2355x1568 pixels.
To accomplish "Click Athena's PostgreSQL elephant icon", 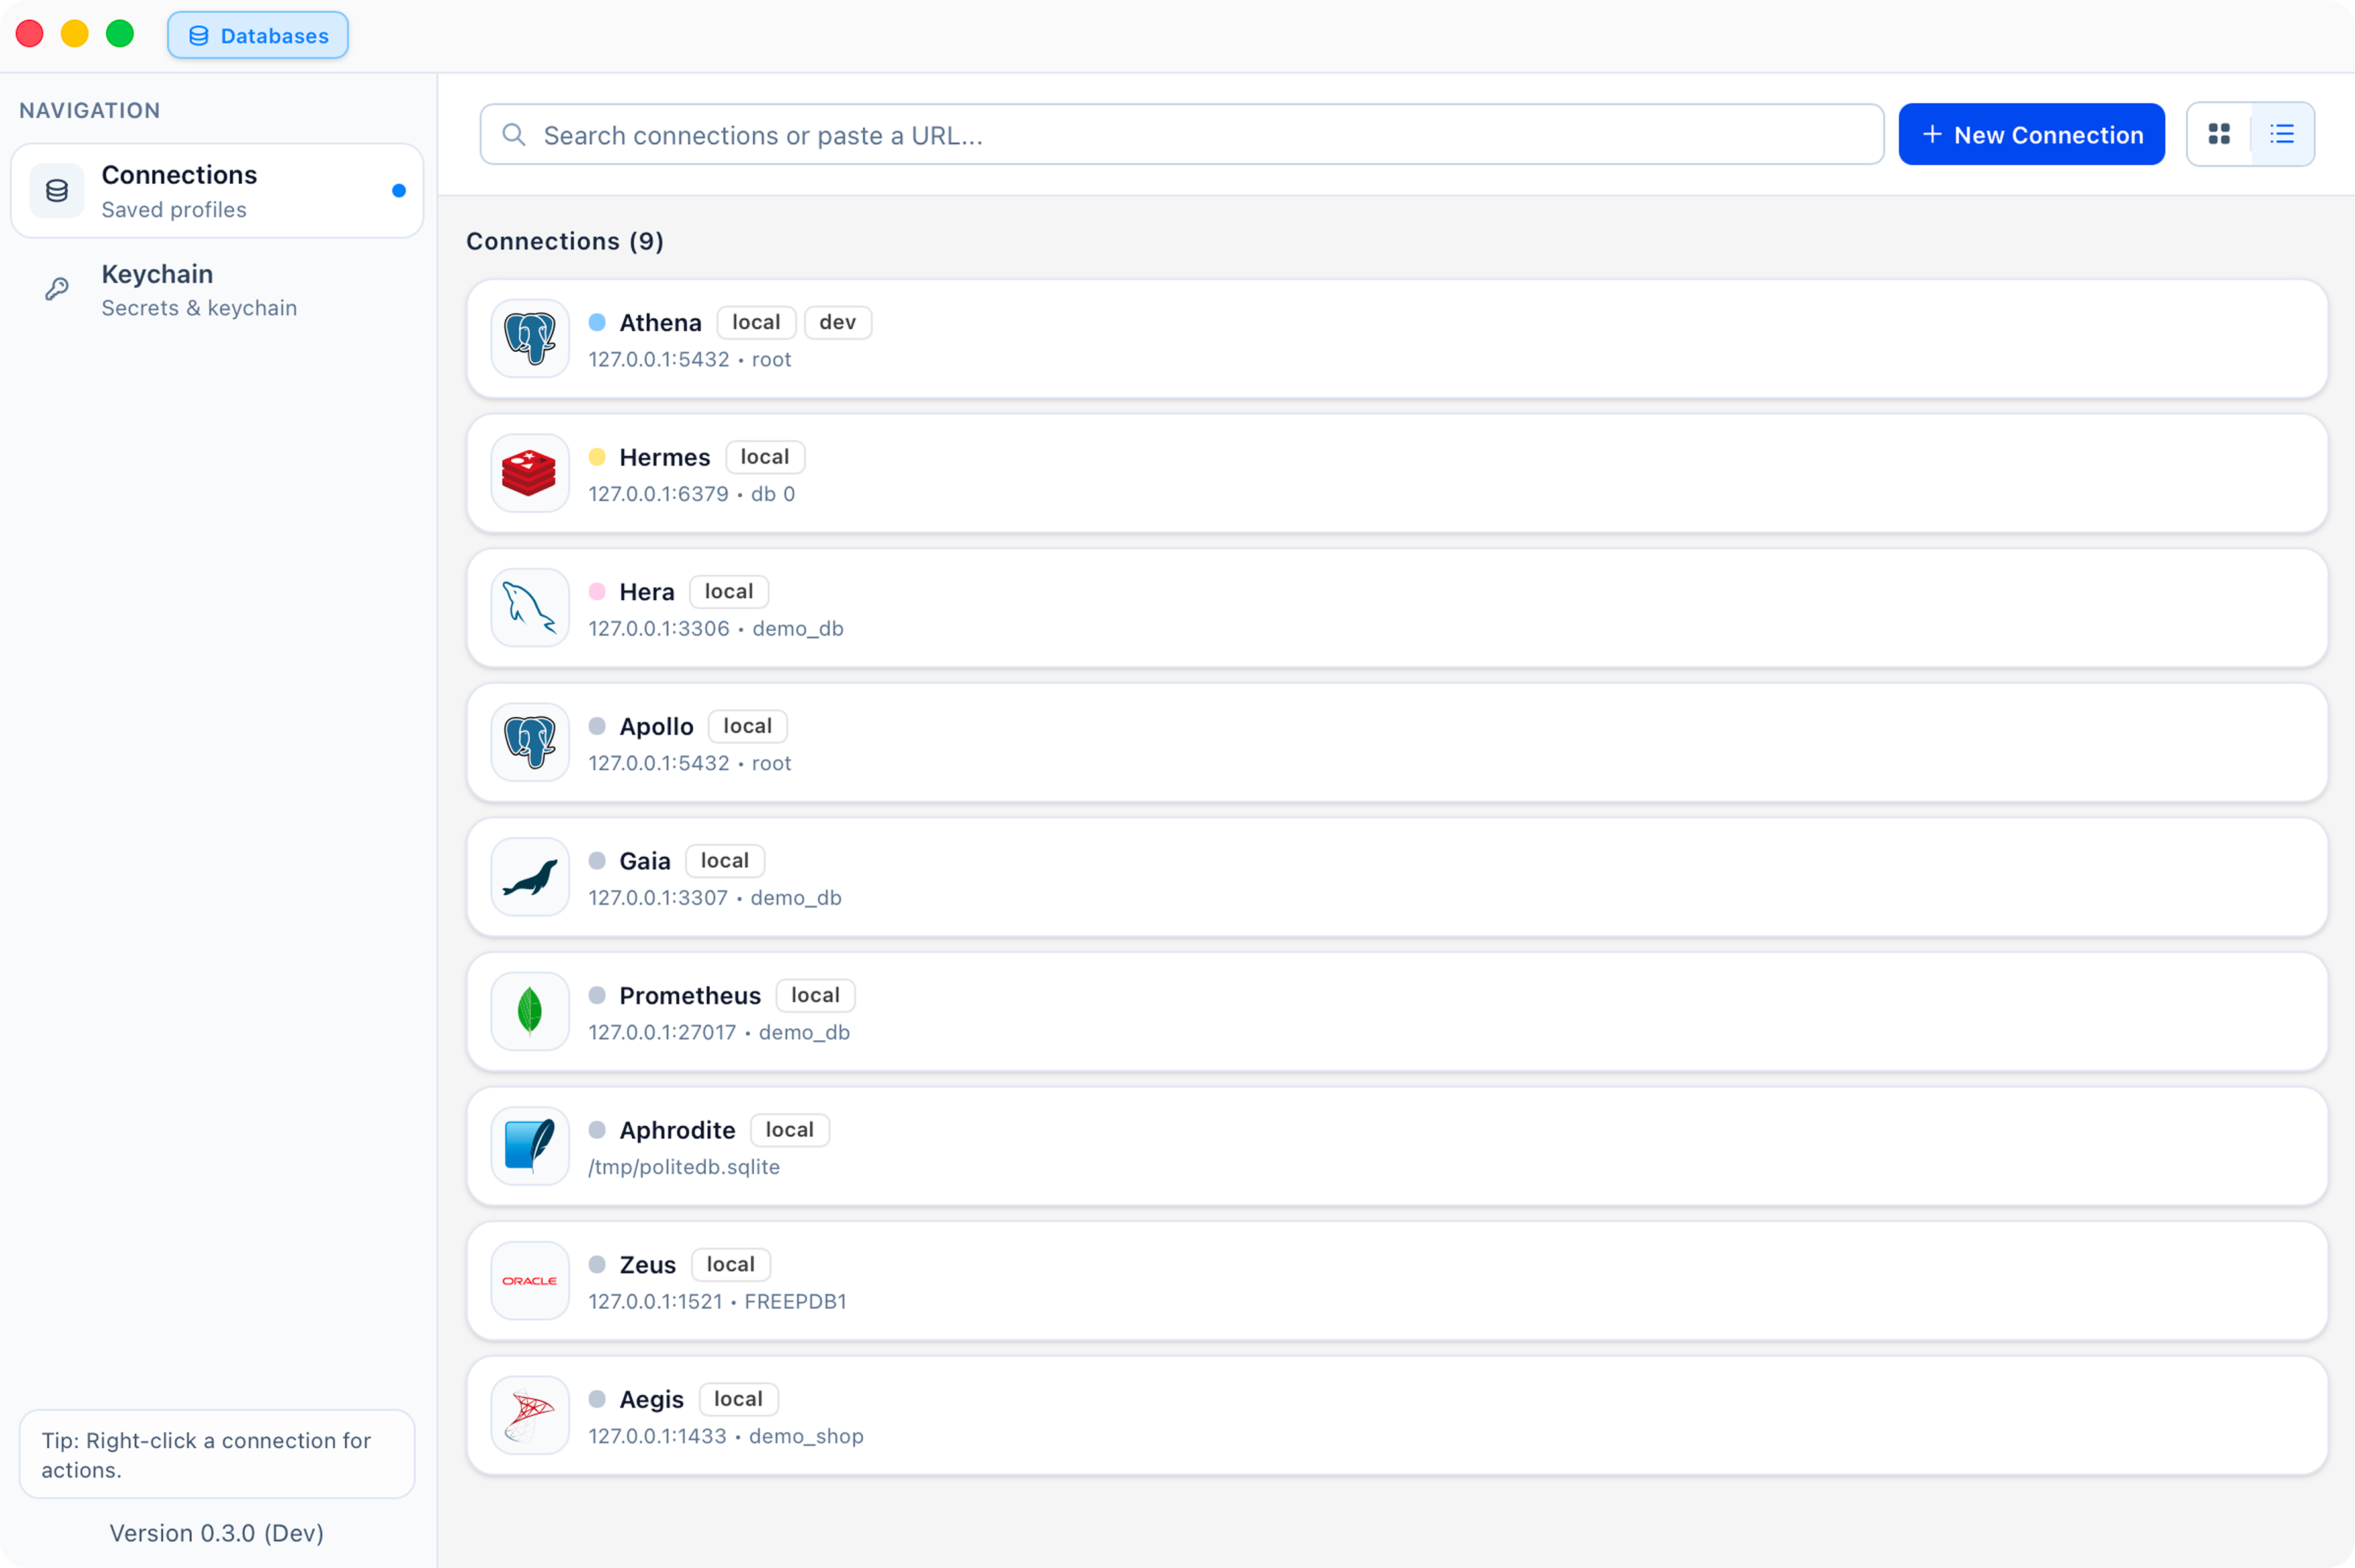I will tap(530, 338).
